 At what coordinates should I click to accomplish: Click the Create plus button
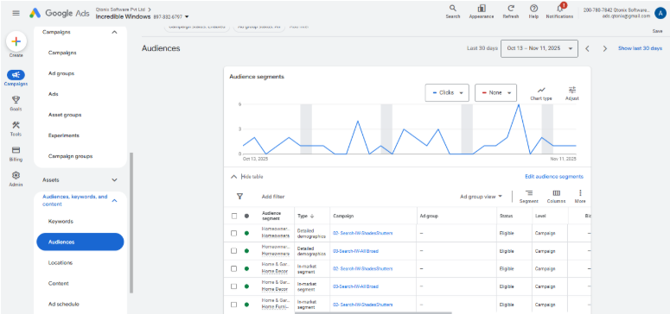coord(16,41)
